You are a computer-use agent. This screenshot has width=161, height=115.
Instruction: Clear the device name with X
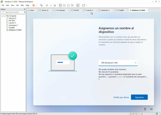pyautogui.click(x=135, y=63)
